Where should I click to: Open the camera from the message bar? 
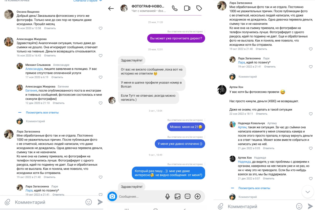(x=112, y=196)
